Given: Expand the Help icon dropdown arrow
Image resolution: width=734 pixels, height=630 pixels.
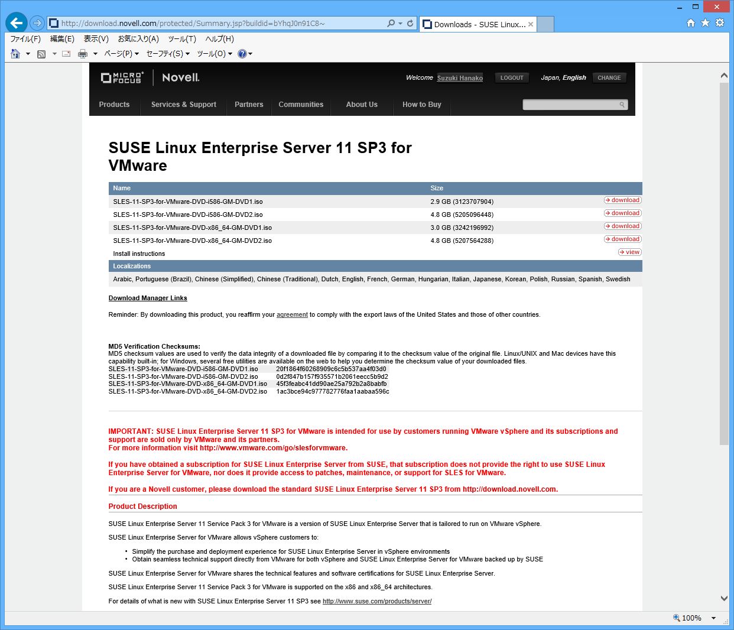Looking at the screenshot, I should coord(250,54).
